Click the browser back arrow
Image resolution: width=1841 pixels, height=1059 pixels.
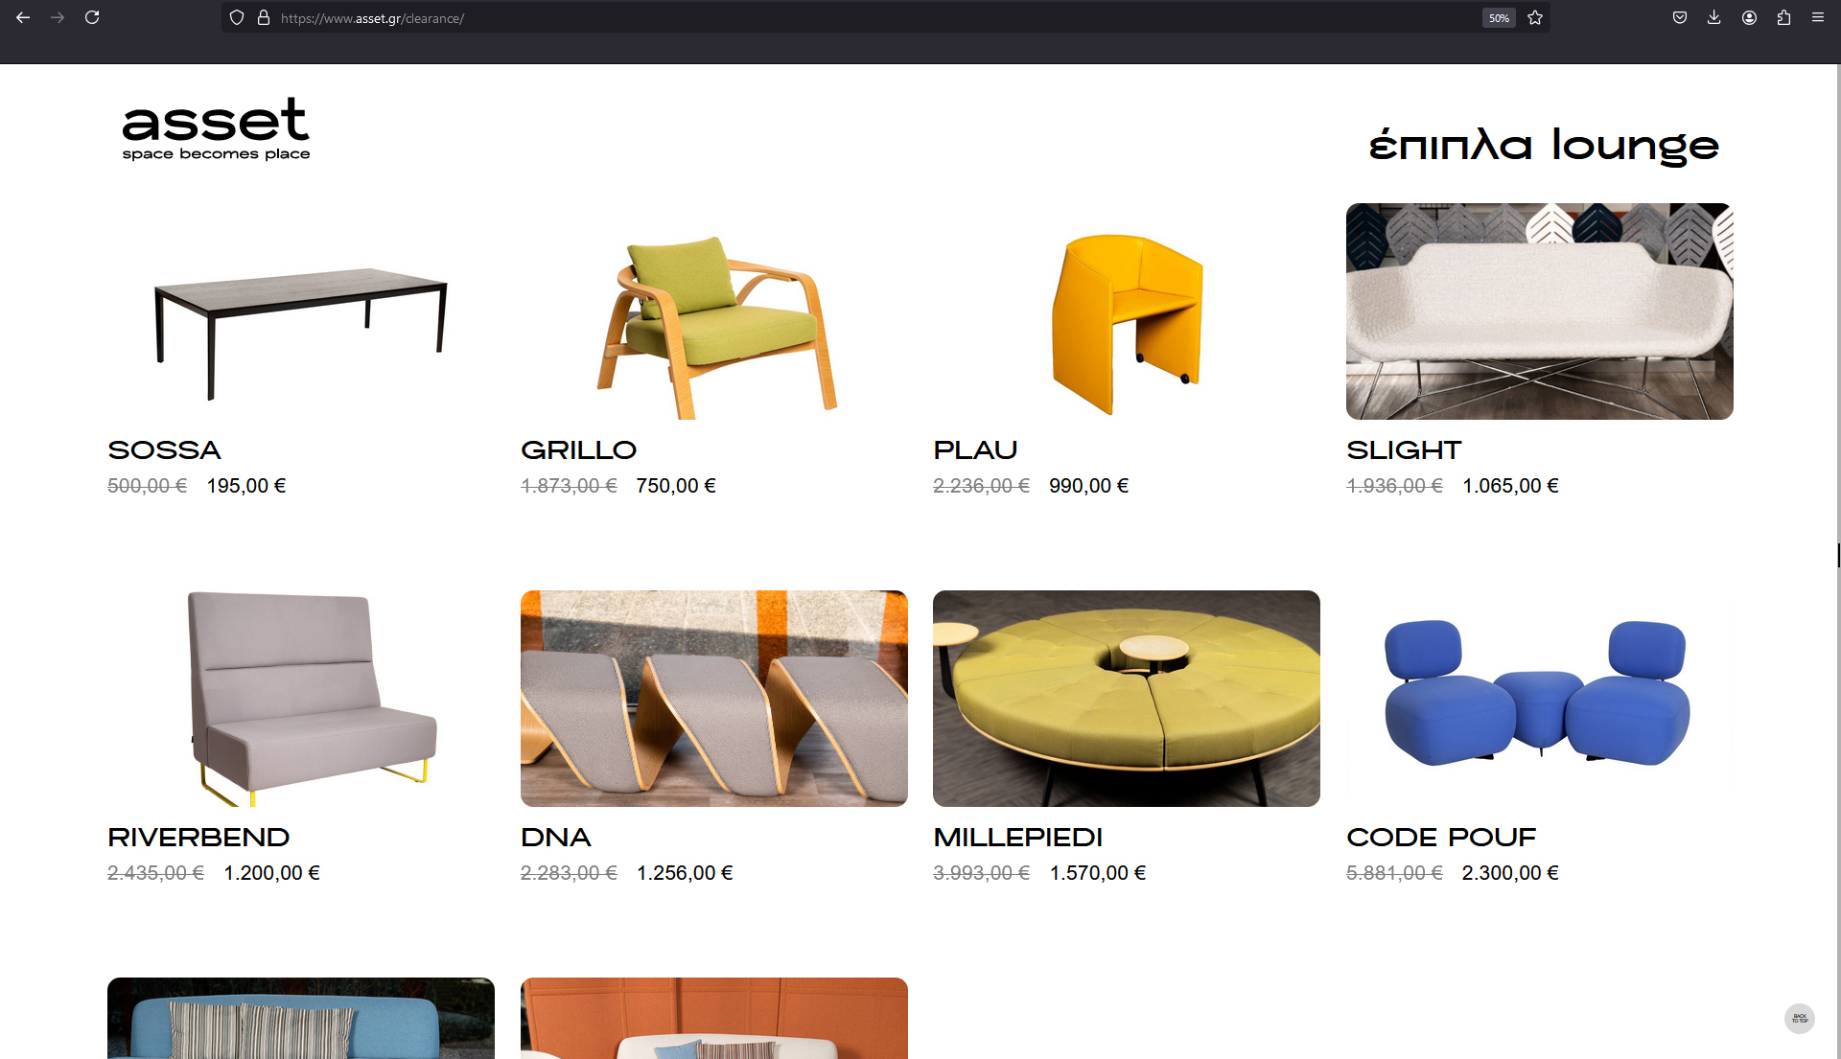pyautogui.click(x=23, y=17)
